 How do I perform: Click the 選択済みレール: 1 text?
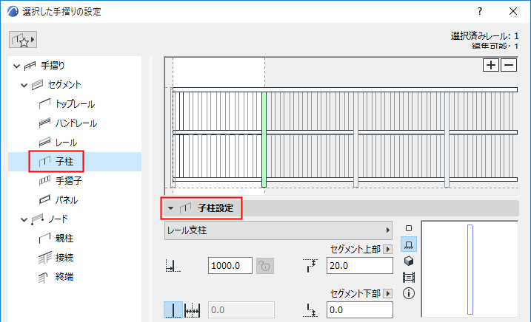point(484,36)
